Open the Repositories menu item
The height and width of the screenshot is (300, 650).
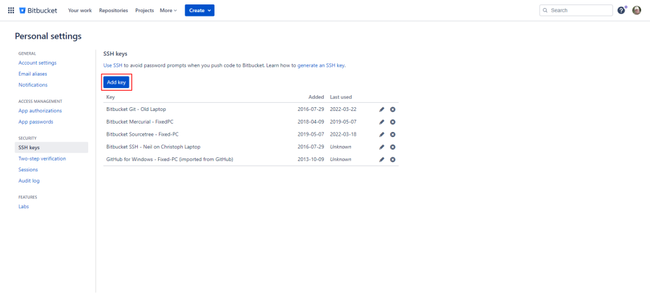point(114,10)
